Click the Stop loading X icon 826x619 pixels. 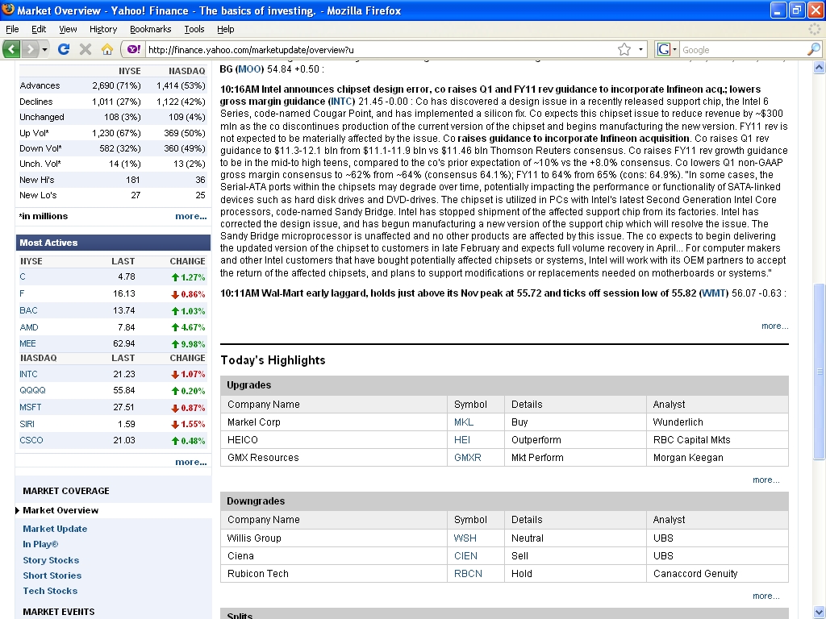point(86,49)
